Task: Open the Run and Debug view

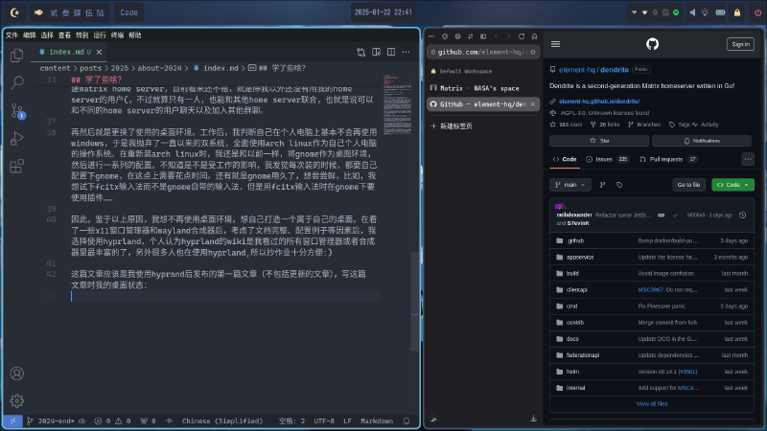Action: (16, 138)
